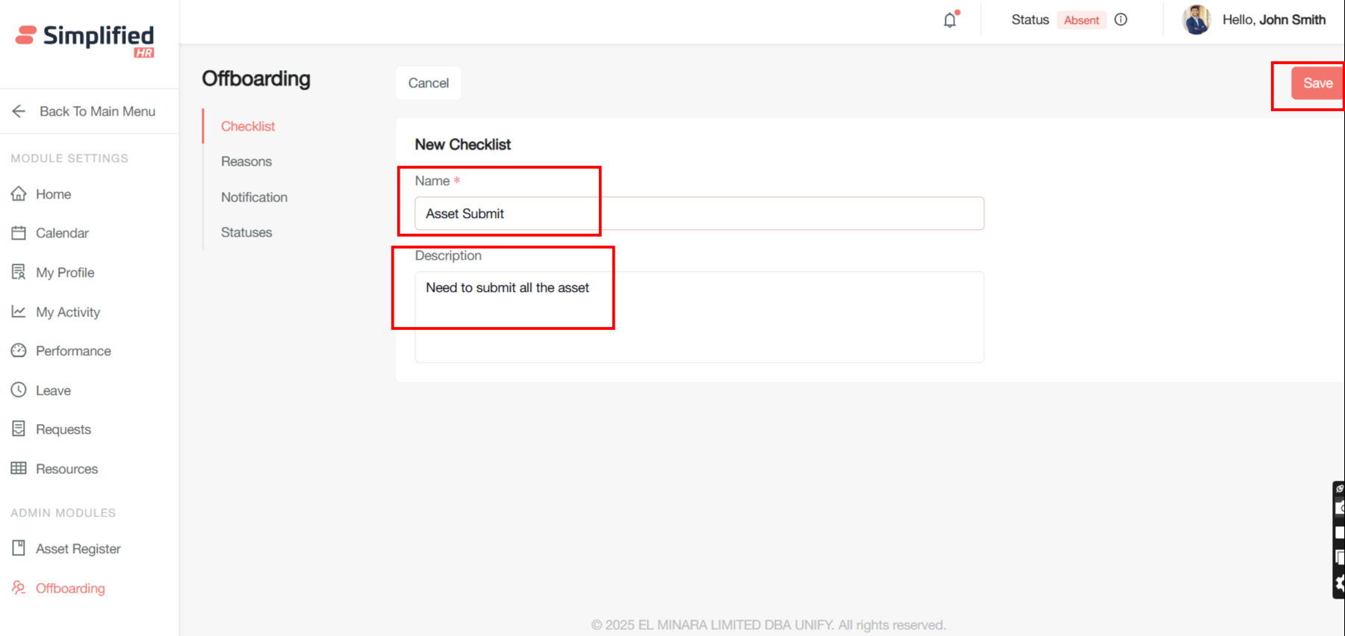1345x636 pixels.
Task: Open Home from the sidebar
Action: pyautogui.click(x=53, y=194)
